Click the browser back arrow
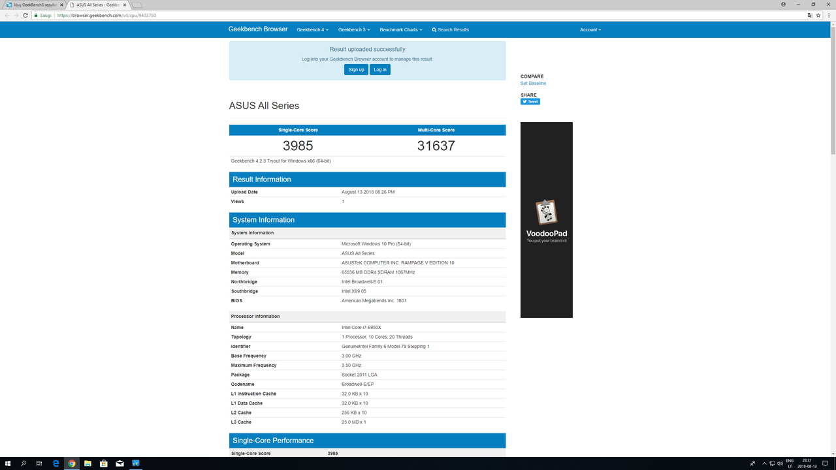This screenshot has width=836, height=470. (7, 15)
